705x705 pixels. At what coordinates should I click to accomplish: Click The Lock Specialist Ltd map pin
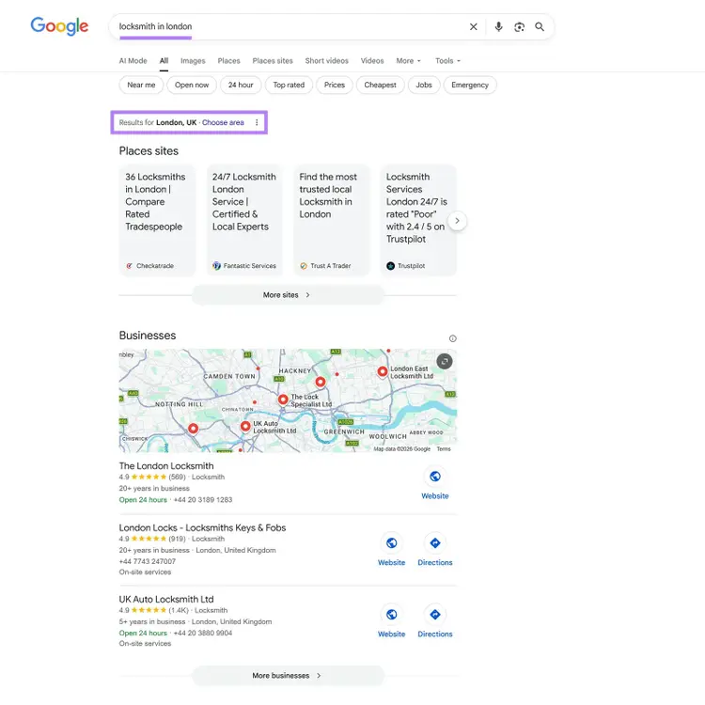283,399
